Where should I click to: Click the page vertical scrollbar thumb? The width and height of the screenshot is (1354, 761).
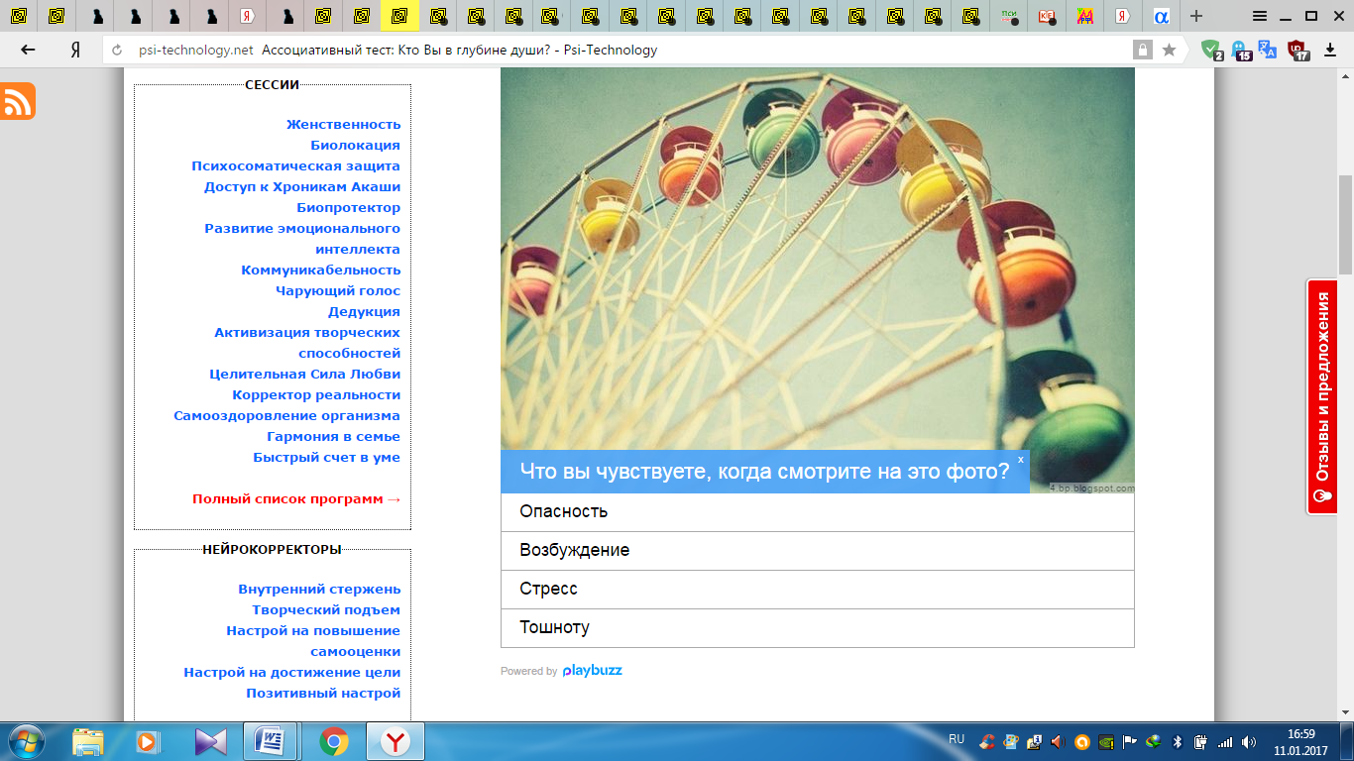[x=1345, y=225]
